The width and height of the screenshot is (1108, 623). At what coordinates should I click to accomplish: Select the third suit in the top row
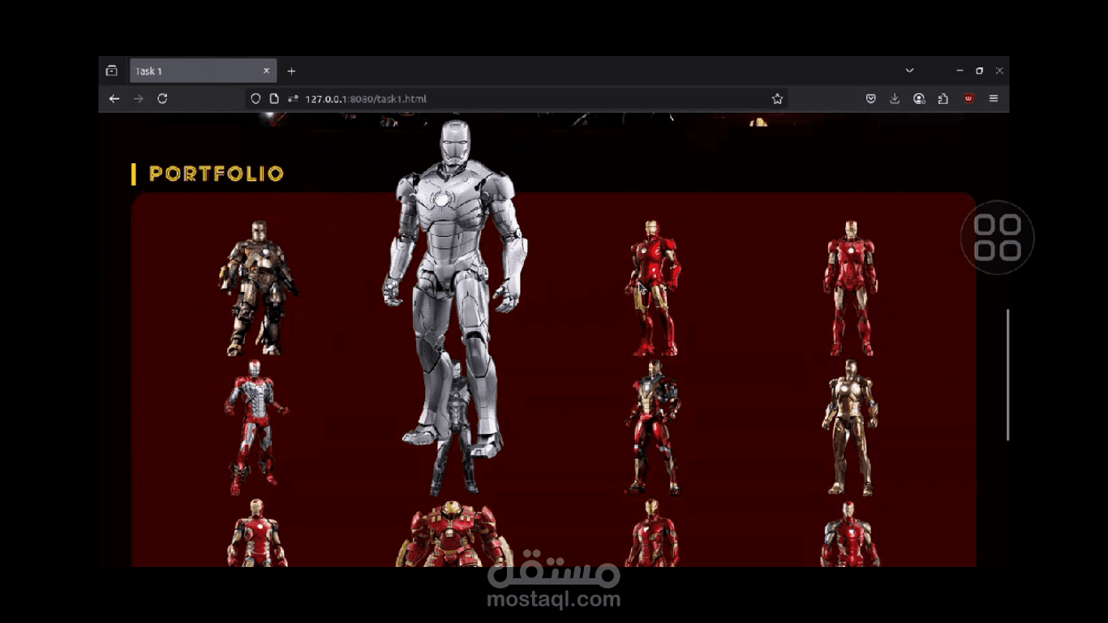[x=652, y=288]
